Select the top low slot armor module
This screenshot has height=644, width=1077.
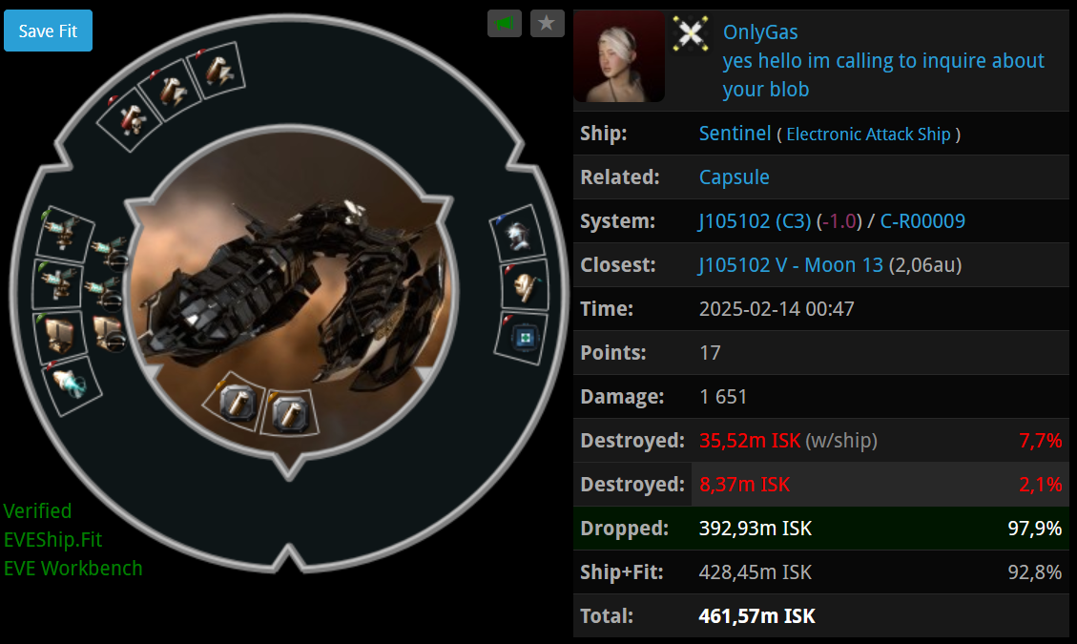coord(519,234)
